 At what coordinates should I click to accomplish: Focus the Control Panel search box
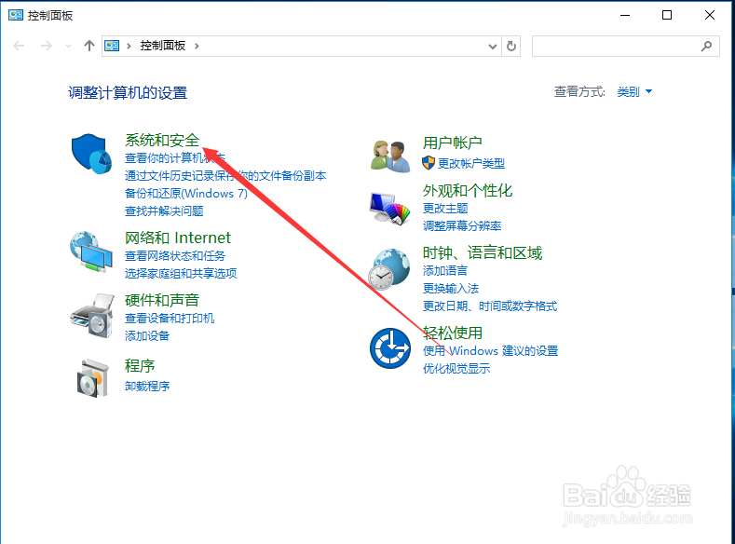click(626, 46)
